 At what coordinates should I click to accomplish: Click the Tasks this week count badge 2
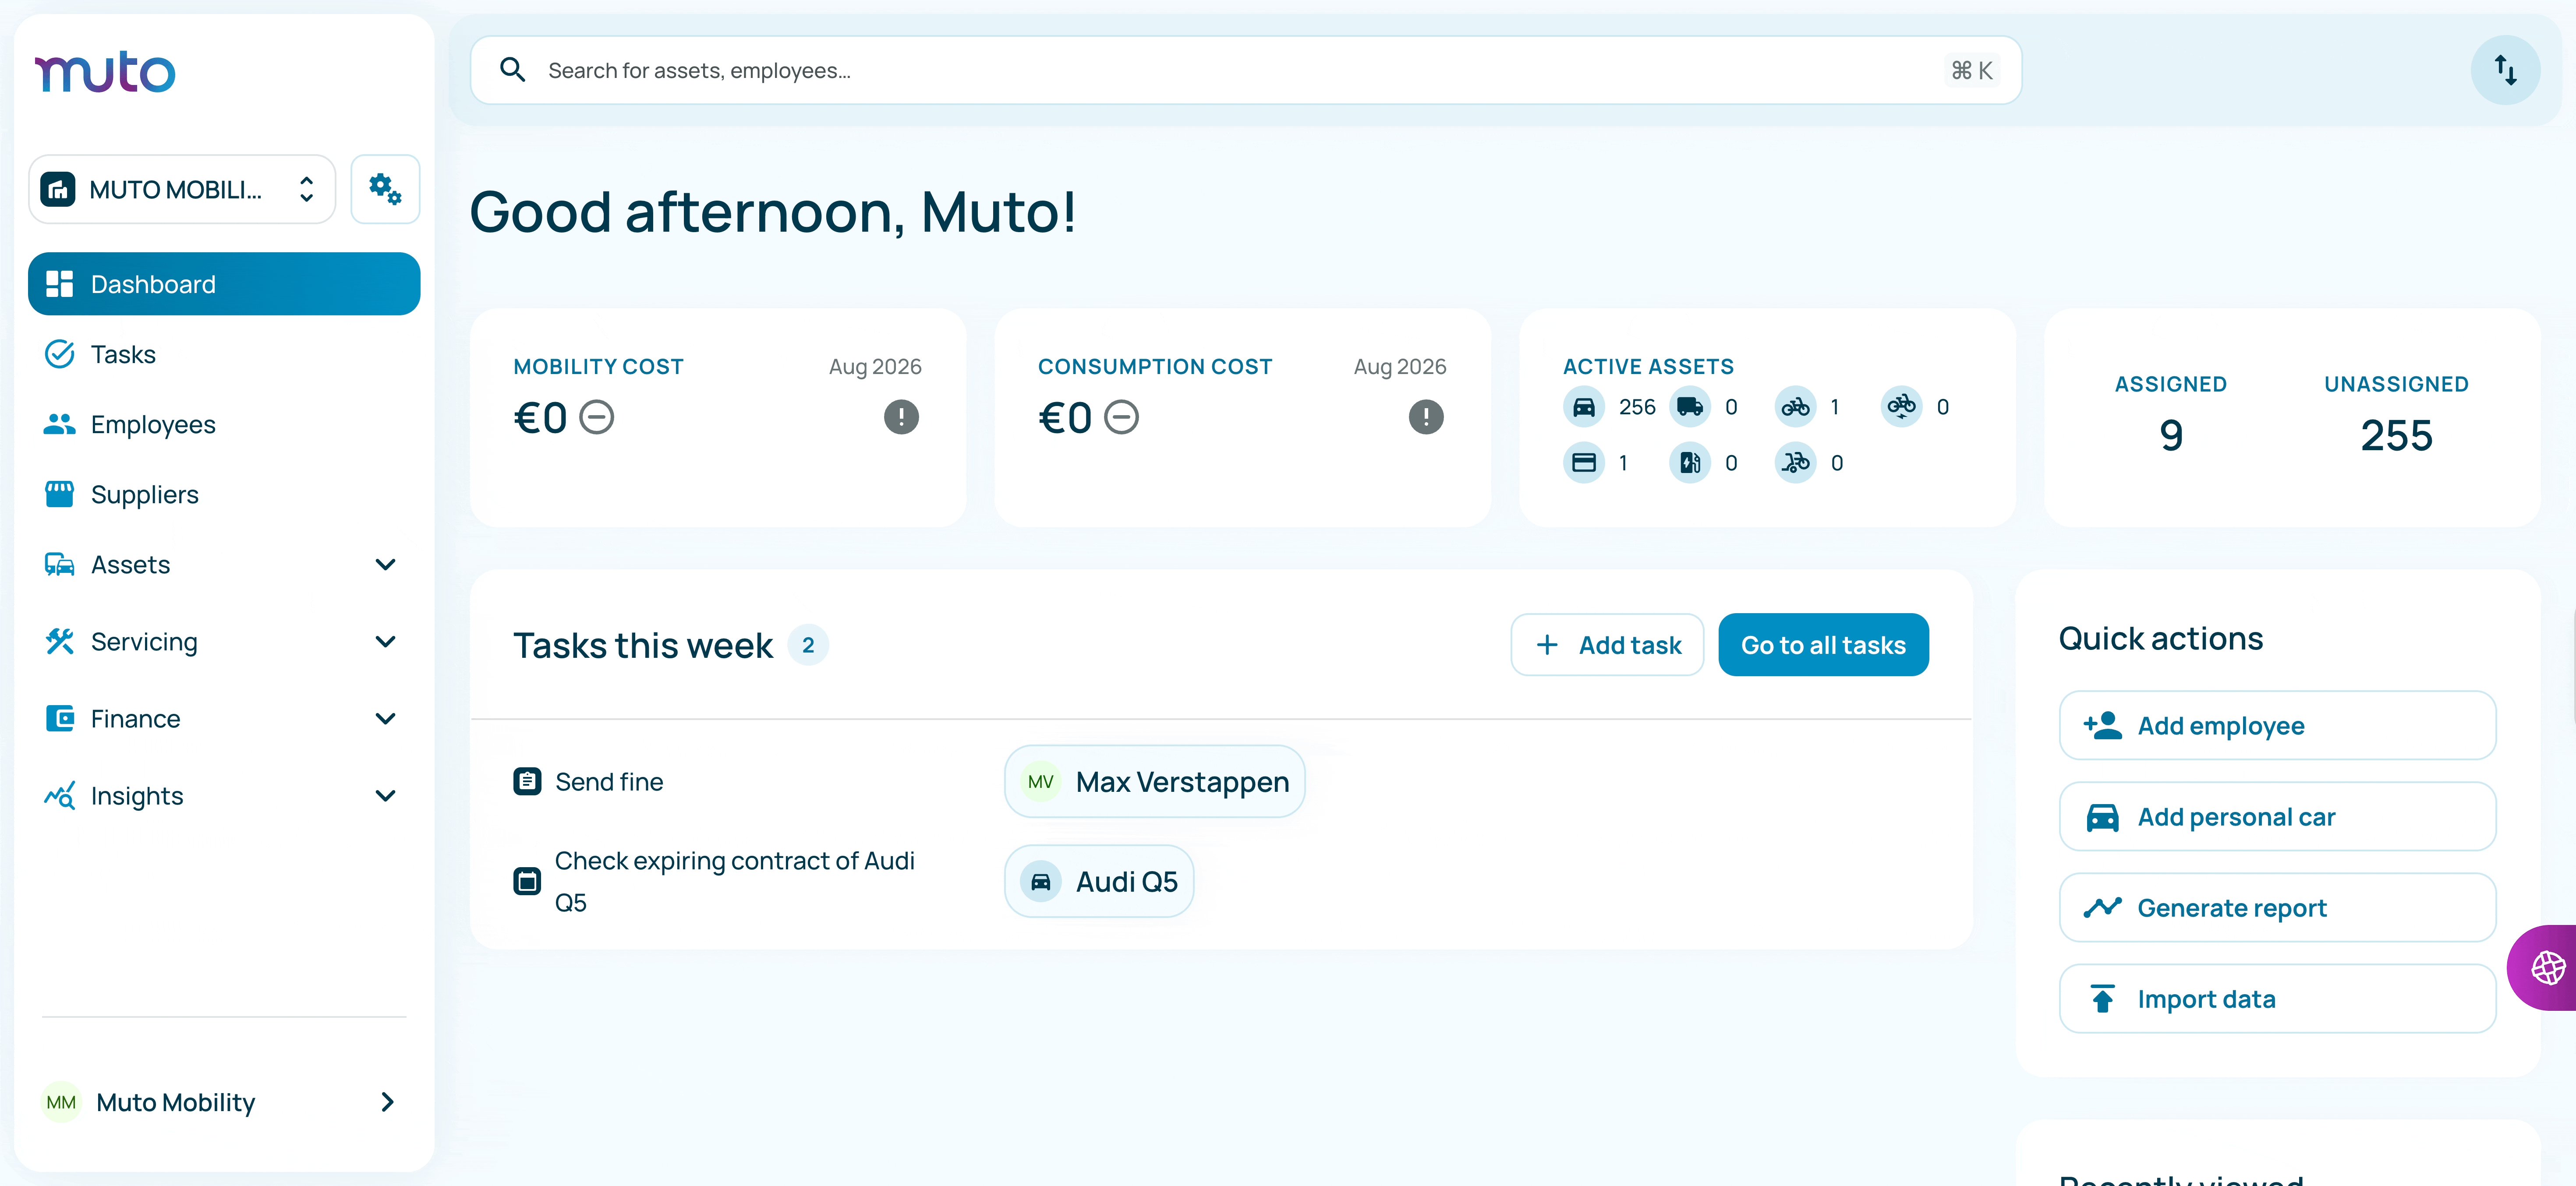click(x=808, y=645)
